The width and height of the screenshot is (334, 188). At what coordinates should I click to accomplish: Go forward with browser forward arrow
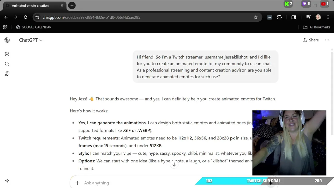[16, 17]
